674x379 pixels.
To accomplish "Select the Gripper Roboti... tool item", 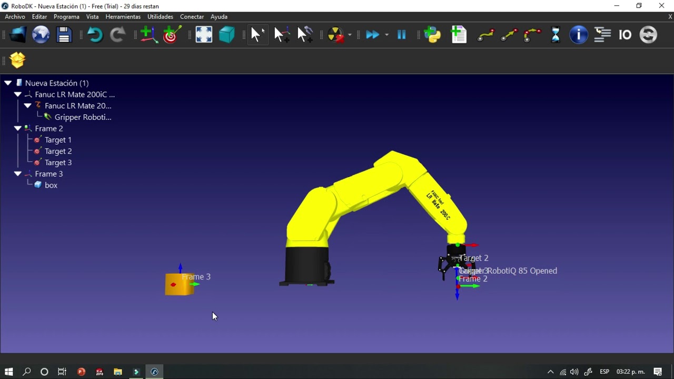I will coord(83,117).
